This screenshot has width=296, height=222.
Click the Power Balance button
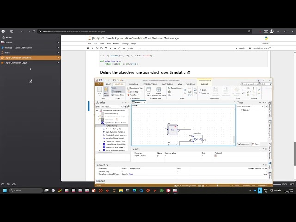[x=175, y=88]
